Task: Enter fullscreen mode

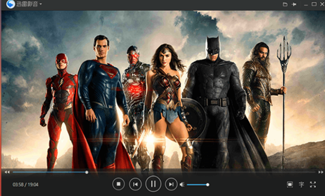Action: (x=313, y=185)
